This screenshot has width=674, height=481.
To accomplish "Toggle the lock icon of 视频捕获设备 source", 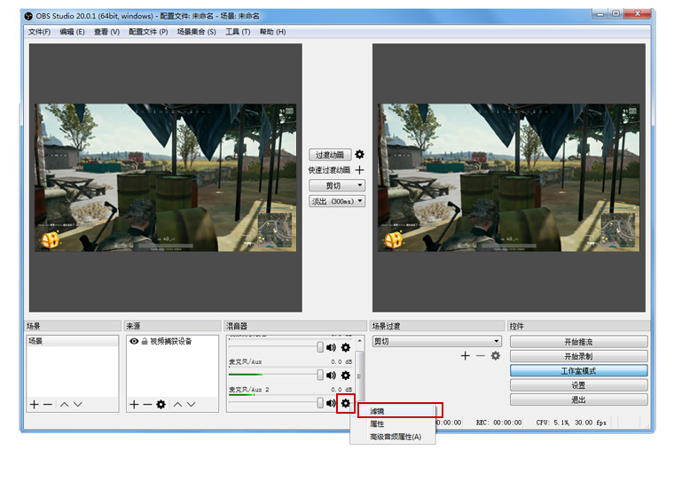I will pos(145,341).
